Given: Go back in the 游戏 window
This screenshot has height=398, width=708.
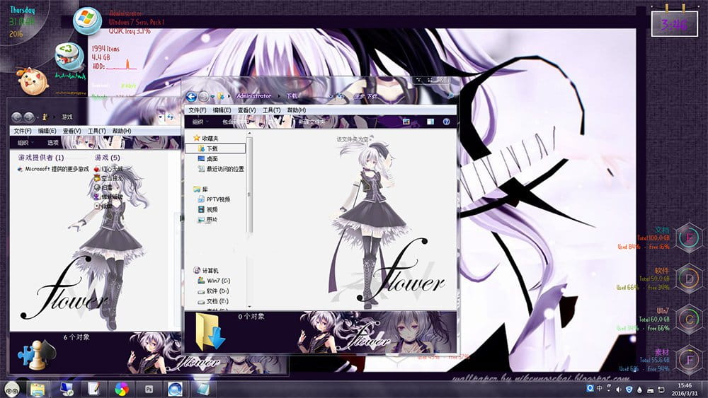Looking at the screenshot, I should click(x=17, y=117).
